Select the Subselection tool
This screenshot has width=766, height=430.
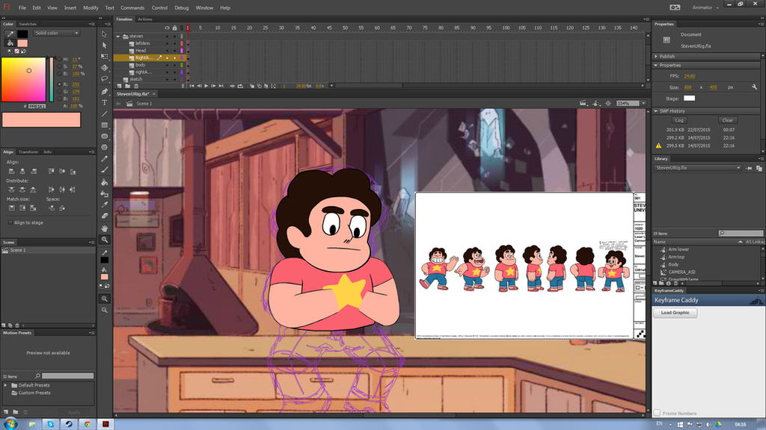(x=104, y=46)
